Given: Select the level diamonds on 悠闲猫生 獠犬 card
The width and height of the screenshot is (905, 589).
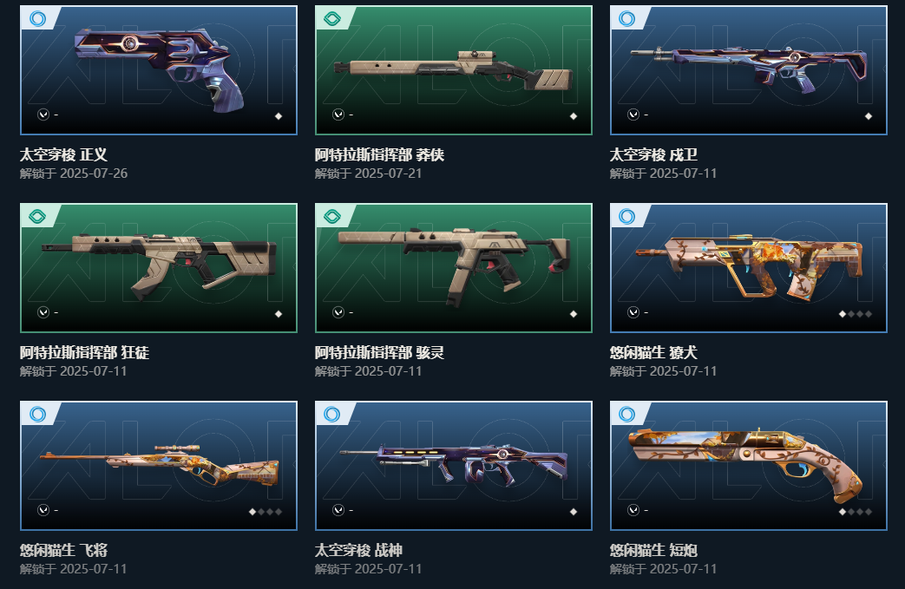Looking at the screenshot, I should tap(856, 314).
